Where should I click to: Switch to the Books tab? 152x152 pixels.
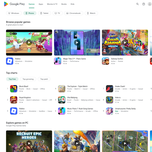[64, 4]
